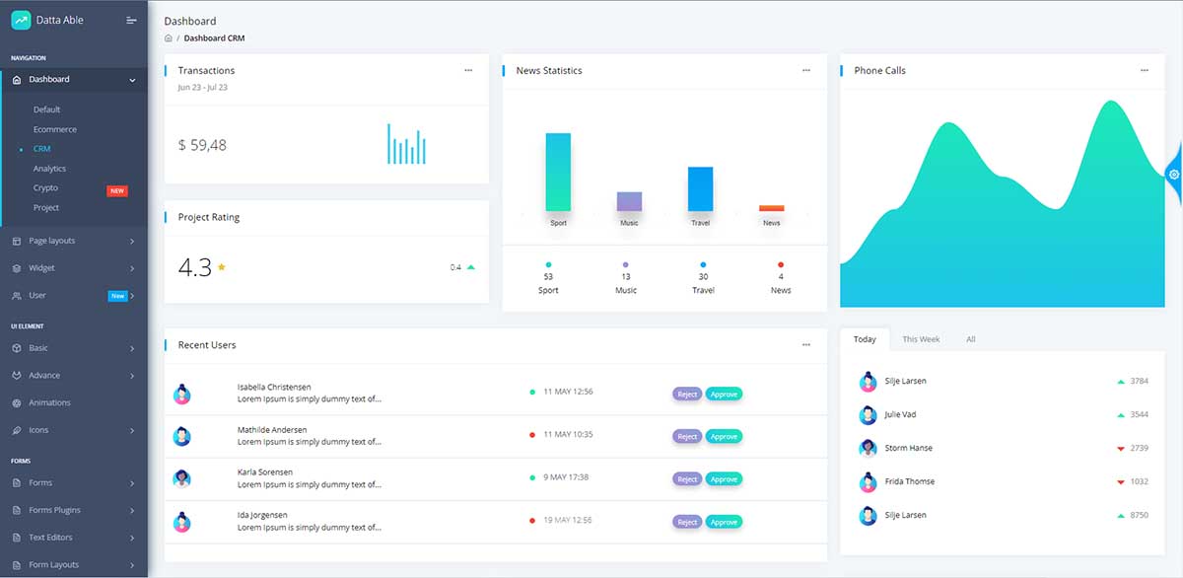
Task: Expand the User submenu chevron
Action: pos(132,296)
